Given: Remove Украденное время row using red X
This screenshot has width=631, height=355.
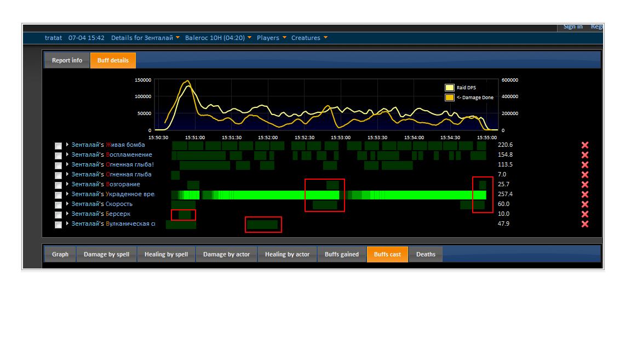Looking at the screenshot, I should click(x=584, y=194).
